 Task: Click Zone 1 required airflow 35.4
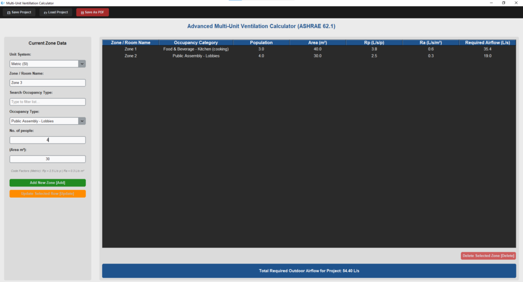click(488, 49)
